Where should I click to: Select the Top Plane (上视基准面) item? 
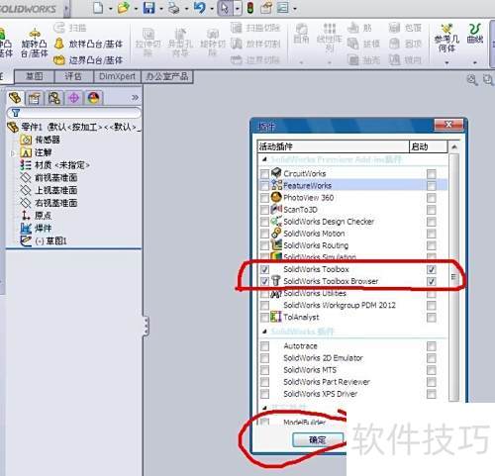(x=49, y=190)
